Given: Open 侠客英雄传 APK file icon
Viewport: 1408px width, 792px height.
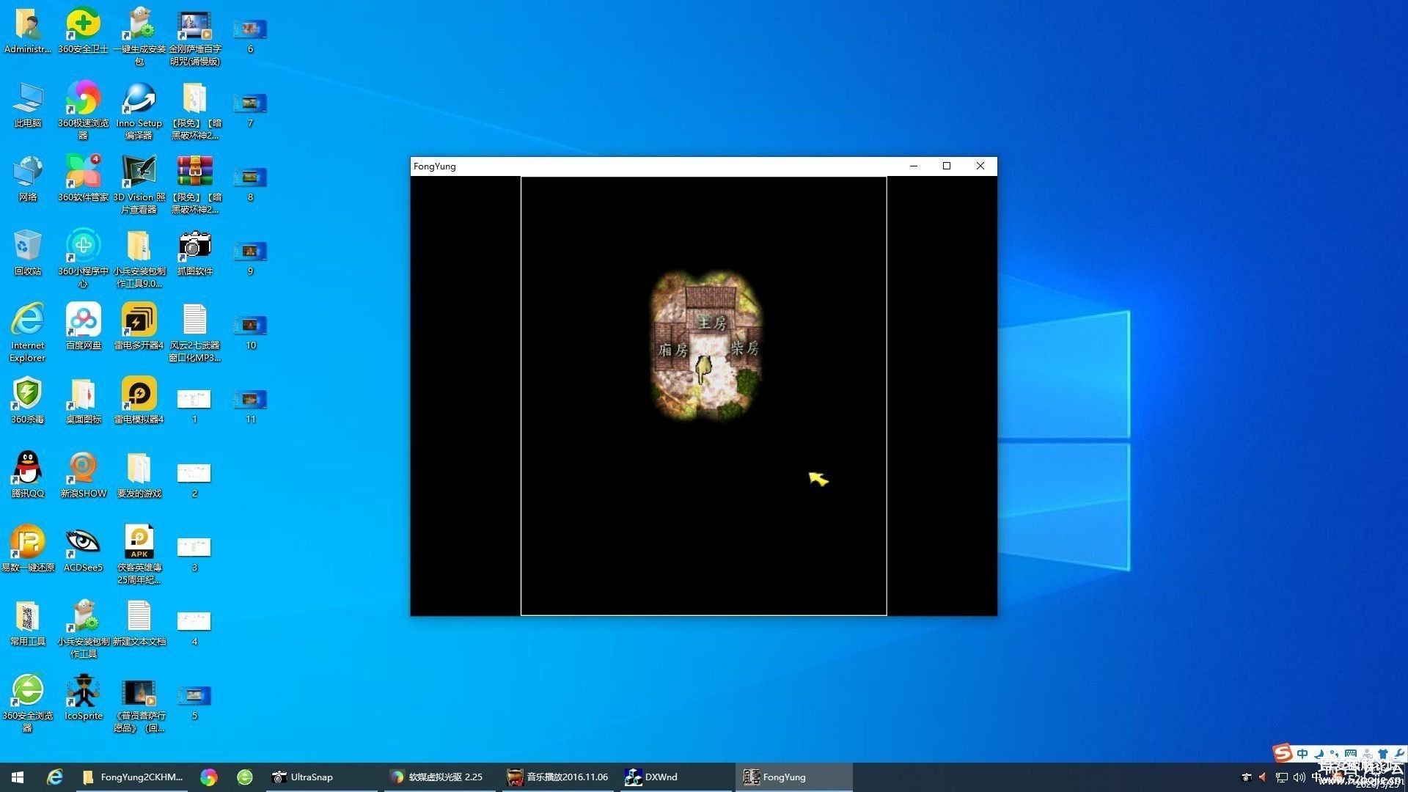Looking at the screenshot, I should 139,555.
